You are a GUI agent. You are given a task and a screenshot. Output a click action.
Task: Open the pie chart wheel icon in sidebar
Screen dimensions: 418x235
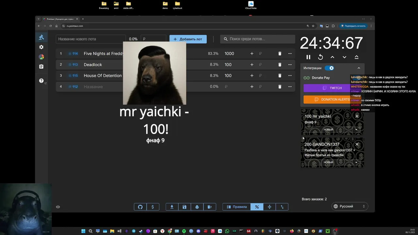coord(41,57)
